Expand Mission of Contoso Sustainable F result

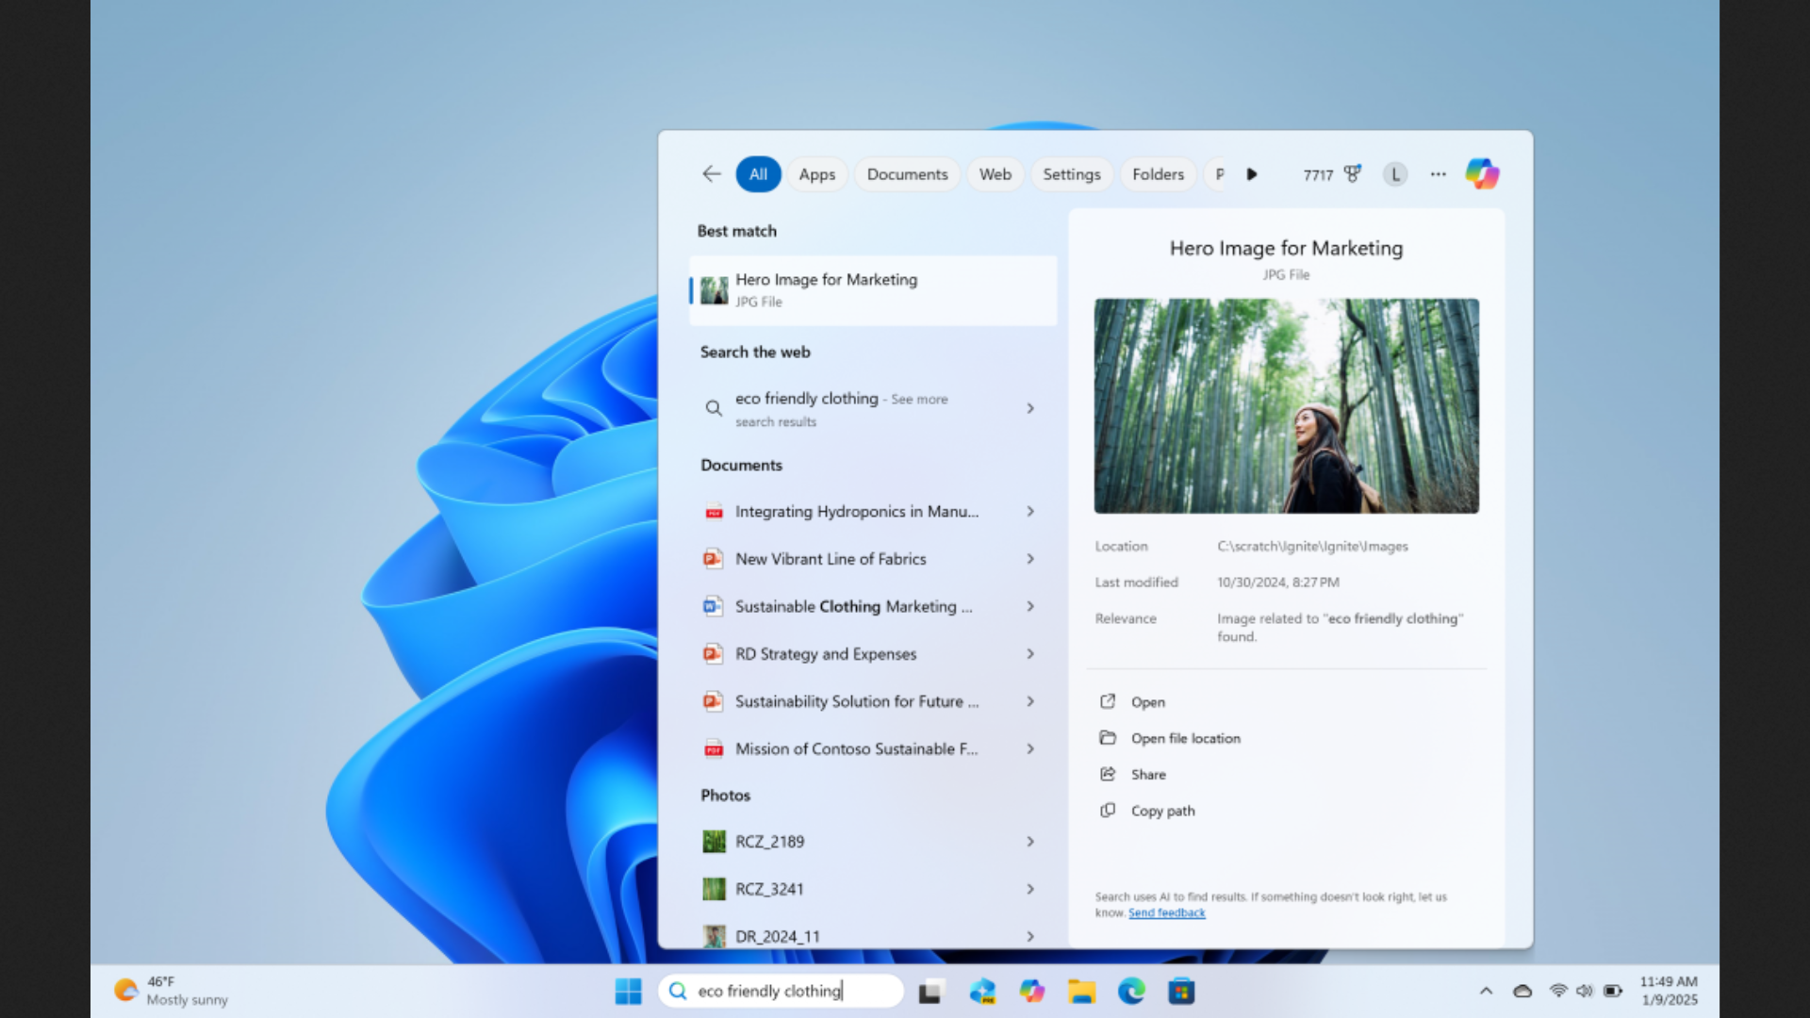tap(1030, 748)
